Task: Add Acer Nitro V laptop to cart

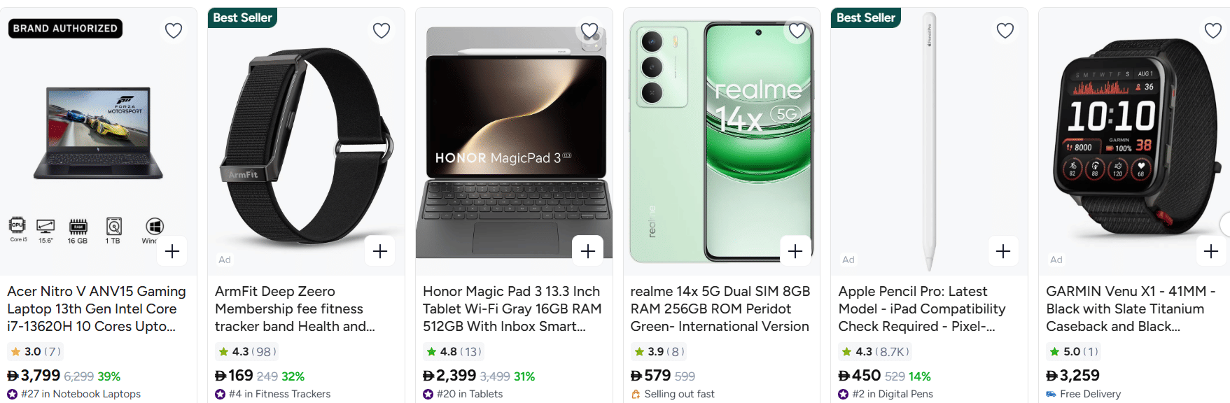Action: [x=172, y=251]
